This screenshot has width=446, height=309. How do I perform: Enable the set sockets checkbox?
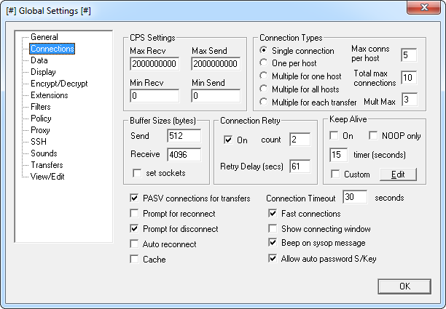(x=137, y=173)
